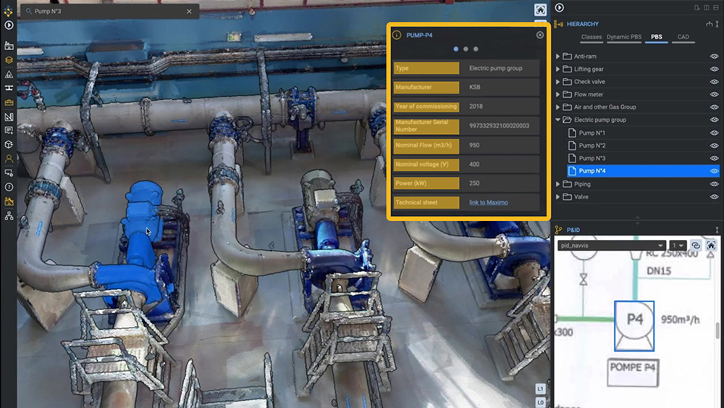Click the play icon atop the right panel
Image resolution: width=724 pixels, height=408 pixels.
[x=560, y=7]
